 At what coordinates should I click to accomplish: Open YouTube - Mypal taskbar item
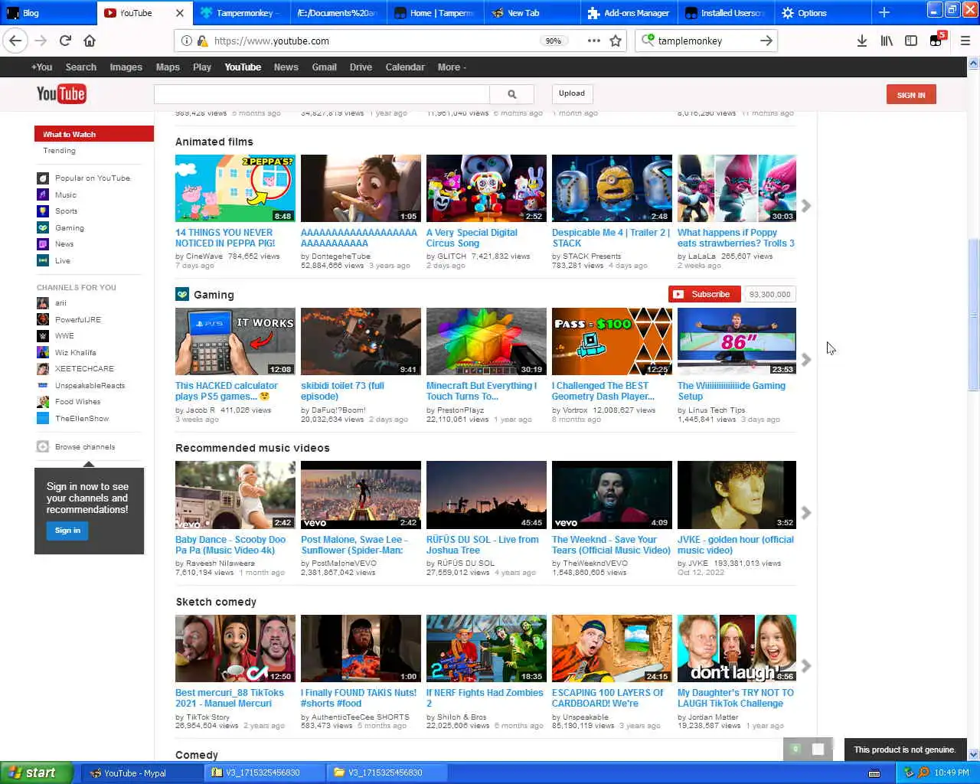pyautogui.click(x=142, y=773)
